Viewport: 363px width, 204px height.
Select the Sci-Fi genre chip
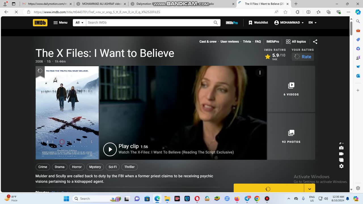[113, 167]
